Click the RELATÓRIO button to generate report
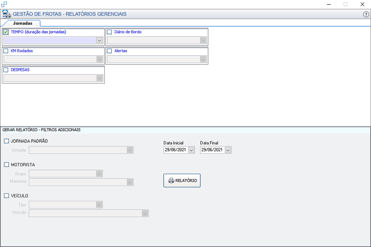This screenshot has height=247, width=371. click(x=182, y=181)
